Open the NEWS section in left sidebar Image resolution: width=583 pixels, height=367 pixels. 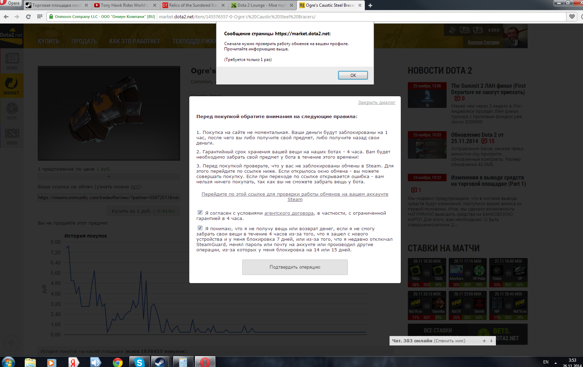12,61
